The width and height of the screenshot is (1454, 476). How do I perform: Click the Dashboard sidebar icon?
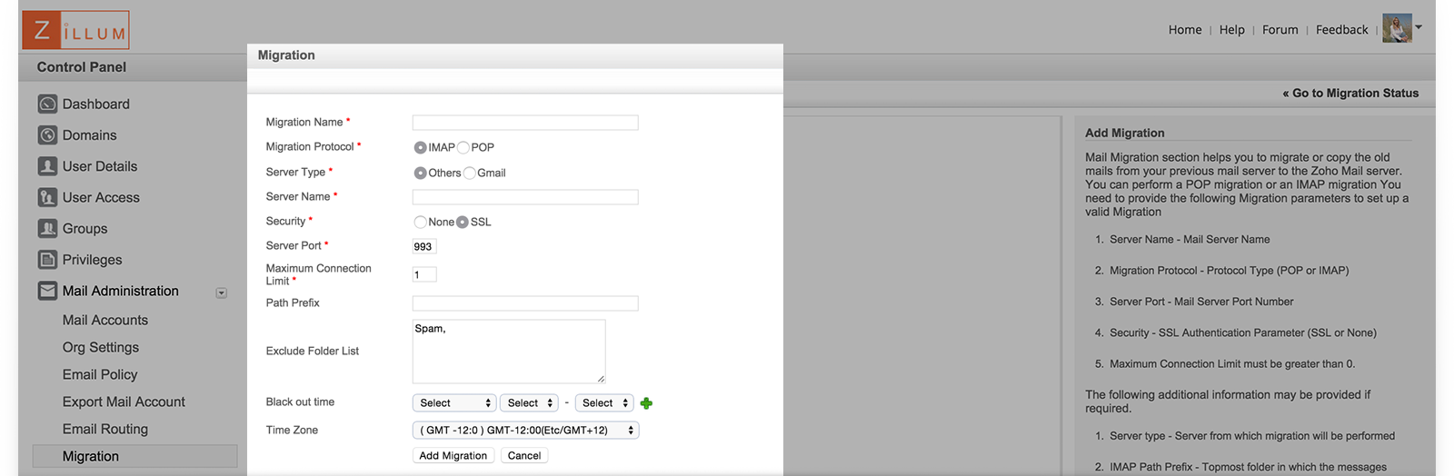pos(47,104)
